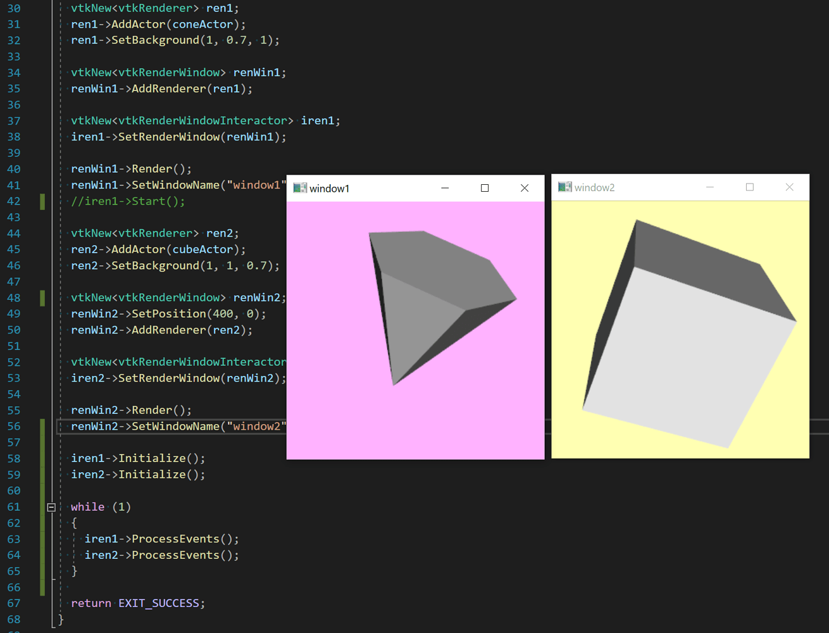The height and width of the screenshot is (633, 829).
Task: Click the scroll marker at the right edge of the editor
Action: (825, 426)
